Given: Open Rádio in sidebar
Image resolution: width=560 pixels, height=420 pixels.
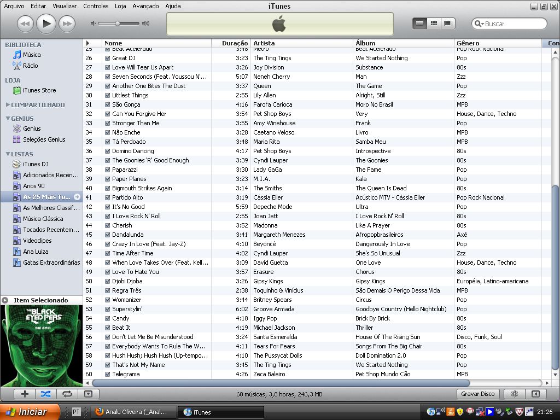Looking at the screenshot, I should [25, 66].
